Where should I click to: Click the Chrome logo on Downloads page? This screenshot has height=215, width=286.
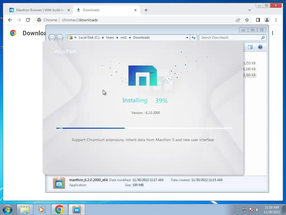pos(13,33)
